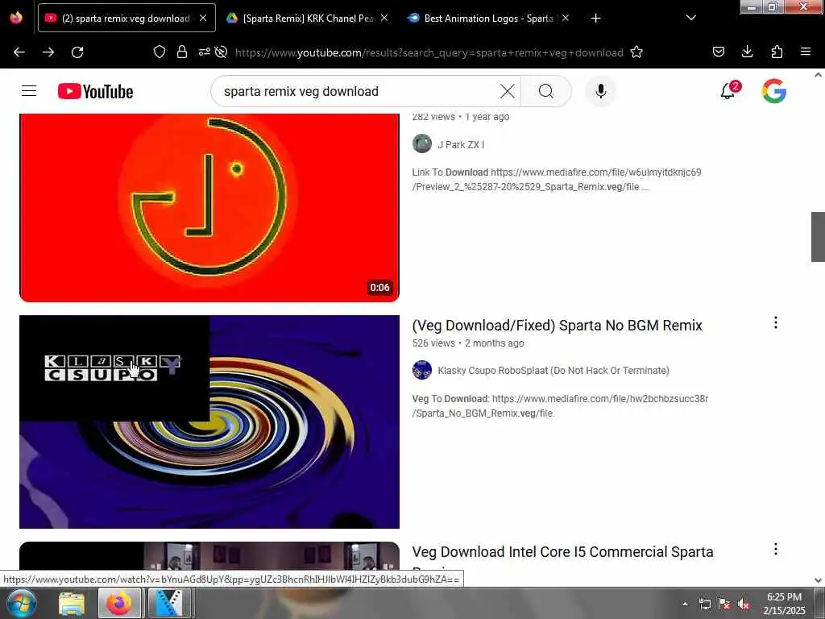Clear the YouTube search box text

pos(508,91)
